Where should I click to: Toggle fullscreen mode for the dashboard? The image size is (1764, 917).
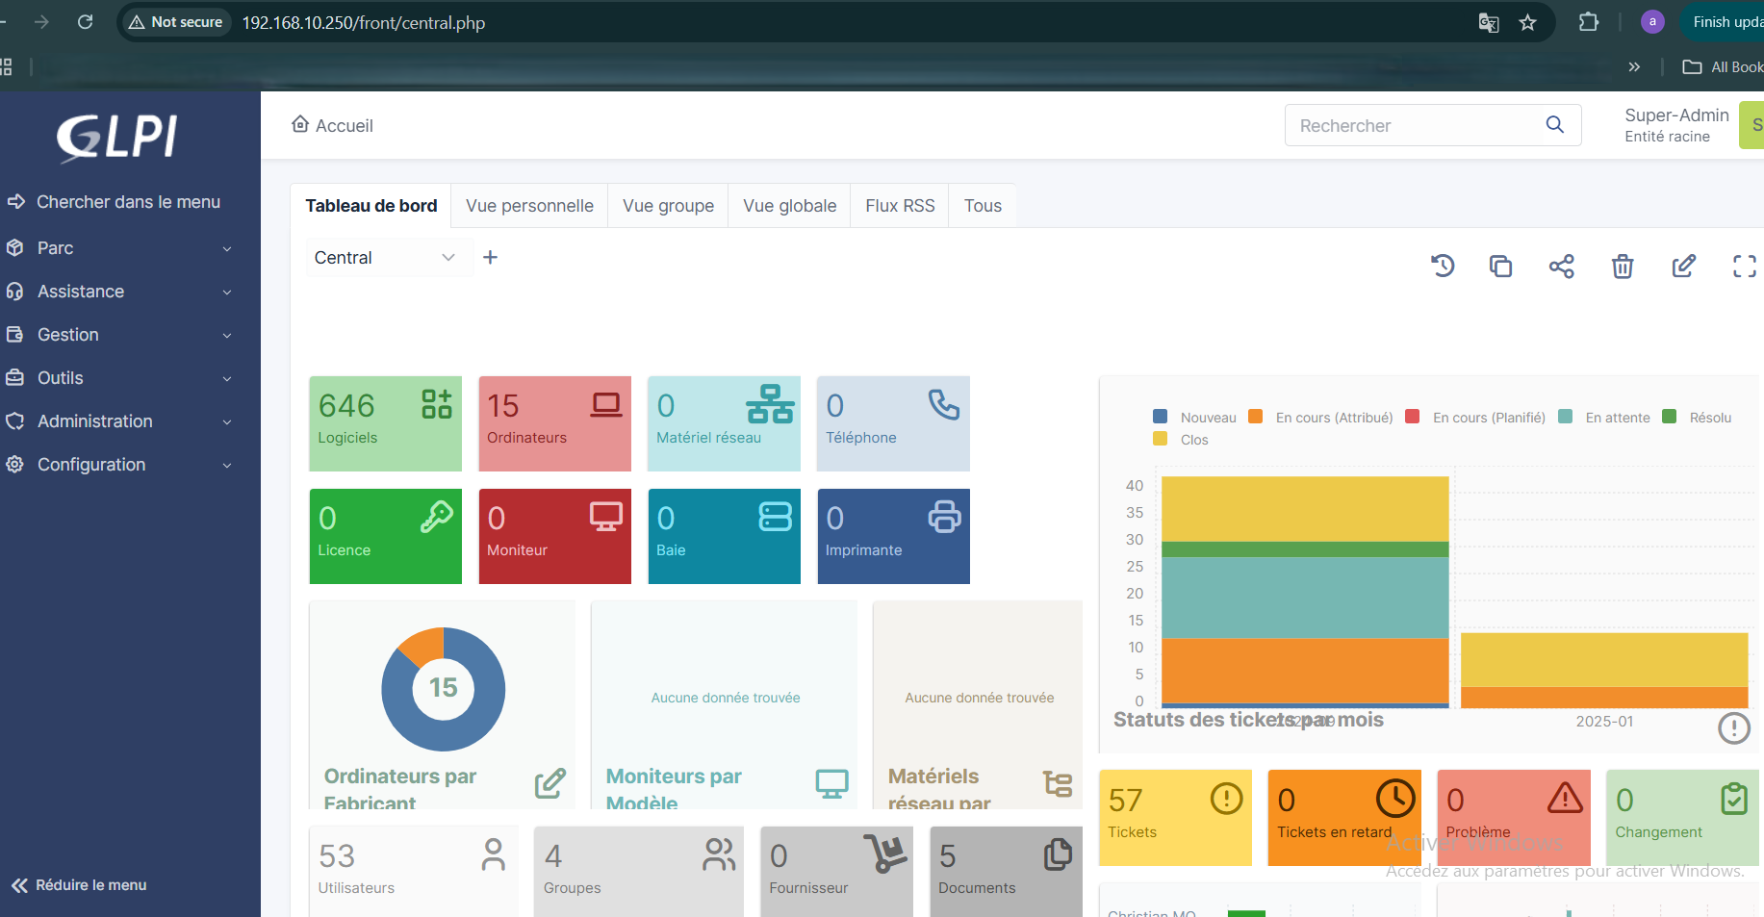pyautogui.click(x=1744, y=267)
